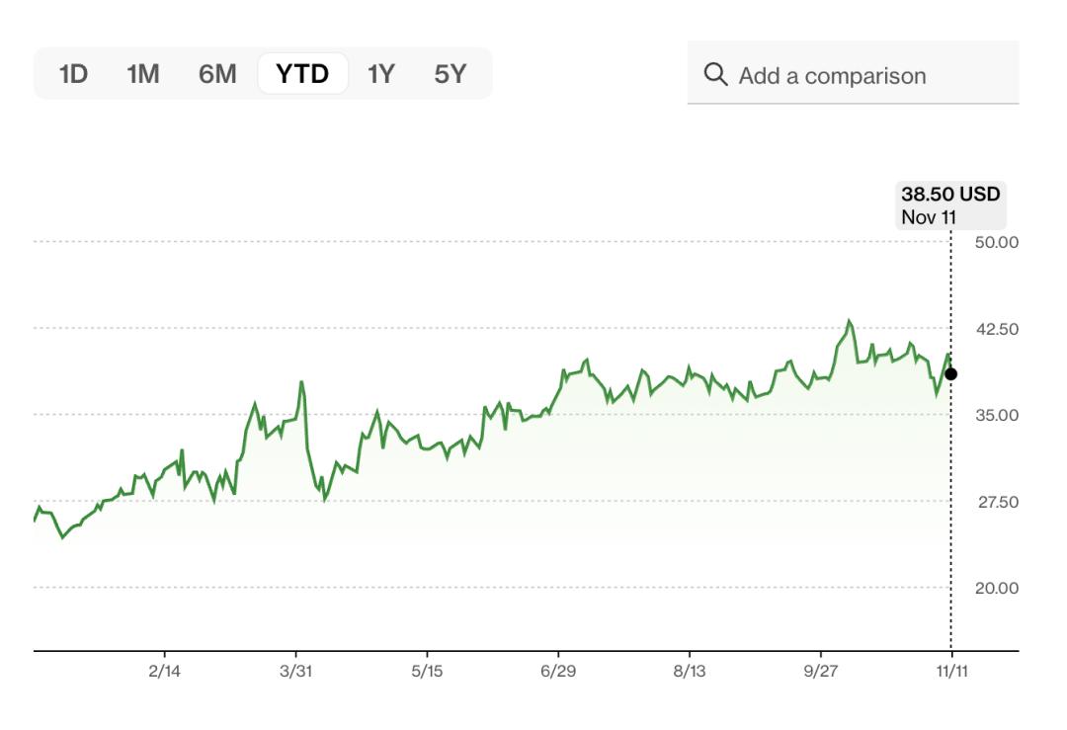Click the black data point marker on chart
The image size is (1067, 730).
tap(950, 373)
